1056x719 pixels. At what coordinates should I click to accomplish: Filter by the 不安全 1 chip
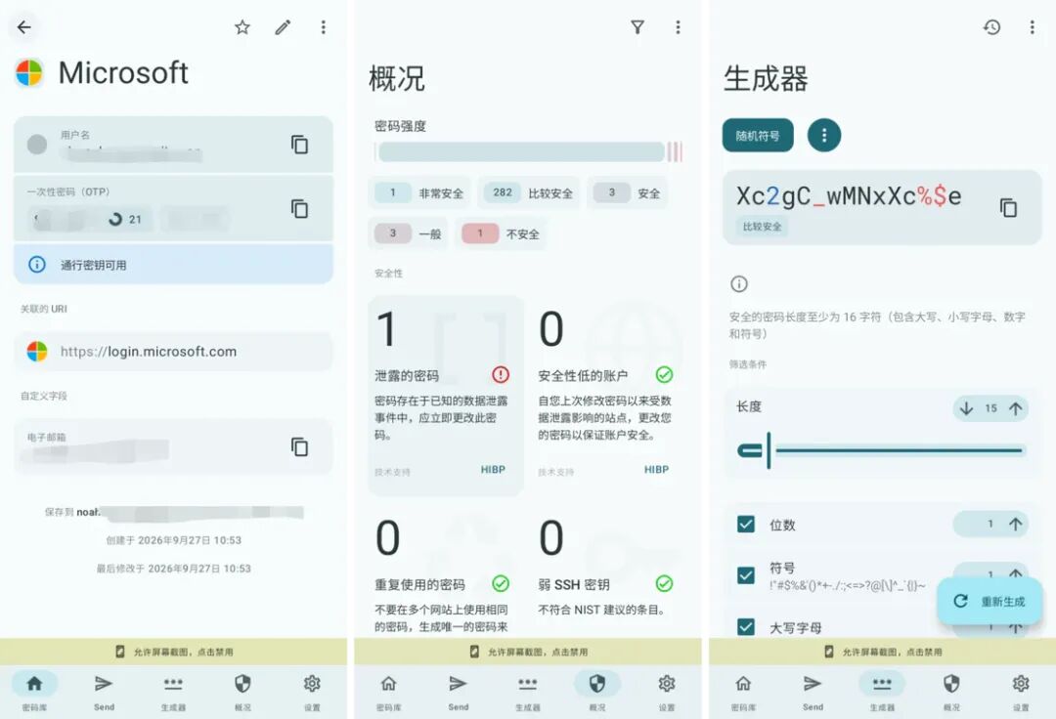click(x=501, y=234)
